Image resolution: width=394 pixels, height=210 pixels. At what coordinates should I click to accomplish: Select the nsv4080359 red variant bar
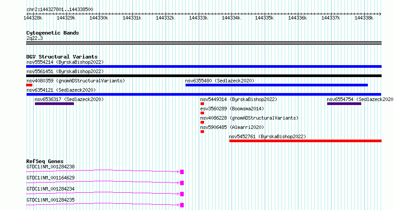(29, 85)
